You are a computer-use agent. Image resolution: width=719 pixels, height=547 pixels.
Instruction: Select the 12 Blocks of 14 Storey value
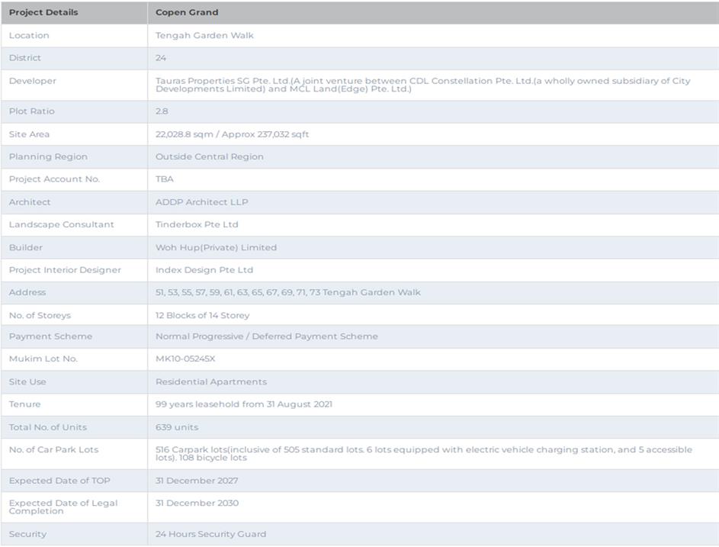tap(202, 315)
